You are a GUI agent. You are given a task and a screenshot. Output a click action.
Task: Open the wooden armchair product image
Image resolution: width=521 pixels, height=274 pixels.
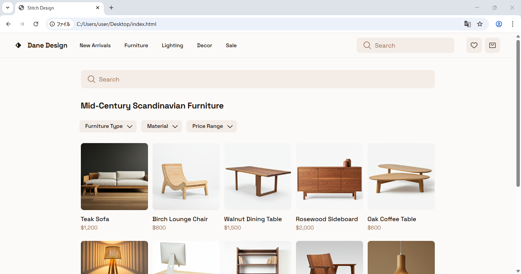[330, 258]
